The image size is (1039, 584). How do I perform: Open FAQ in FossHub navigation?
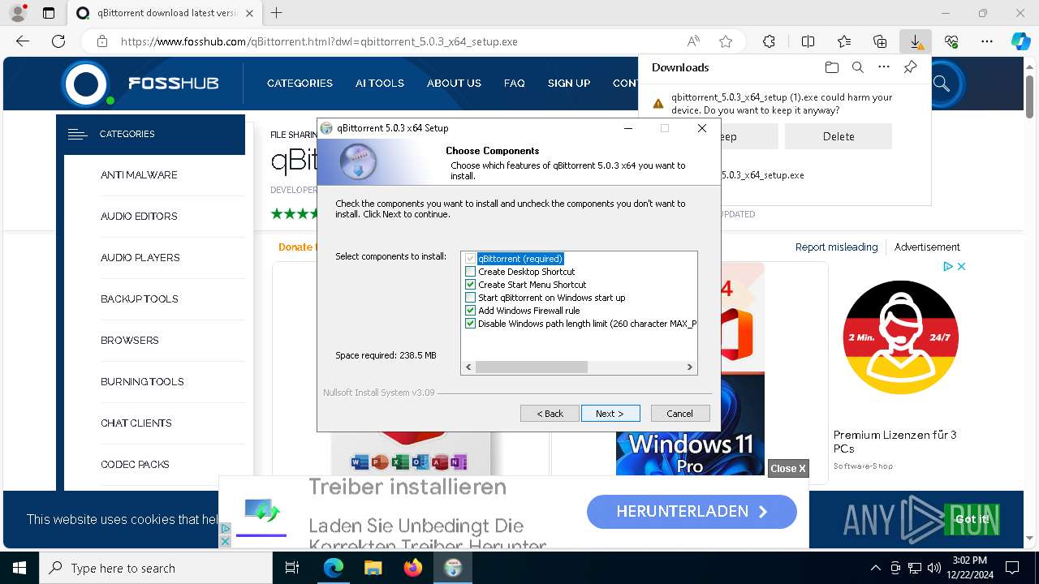coord(514,83)
